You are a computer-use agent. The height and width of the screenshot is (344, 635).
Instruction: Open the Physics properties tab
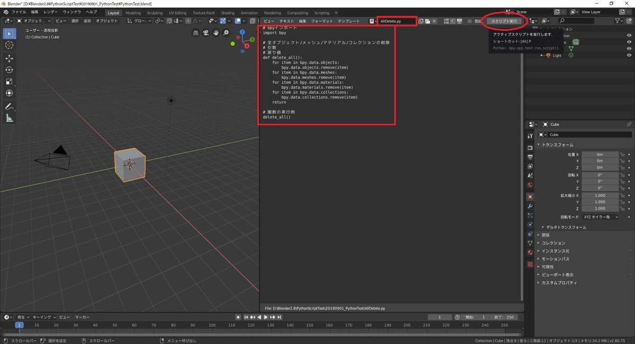(x=530, y=224)
